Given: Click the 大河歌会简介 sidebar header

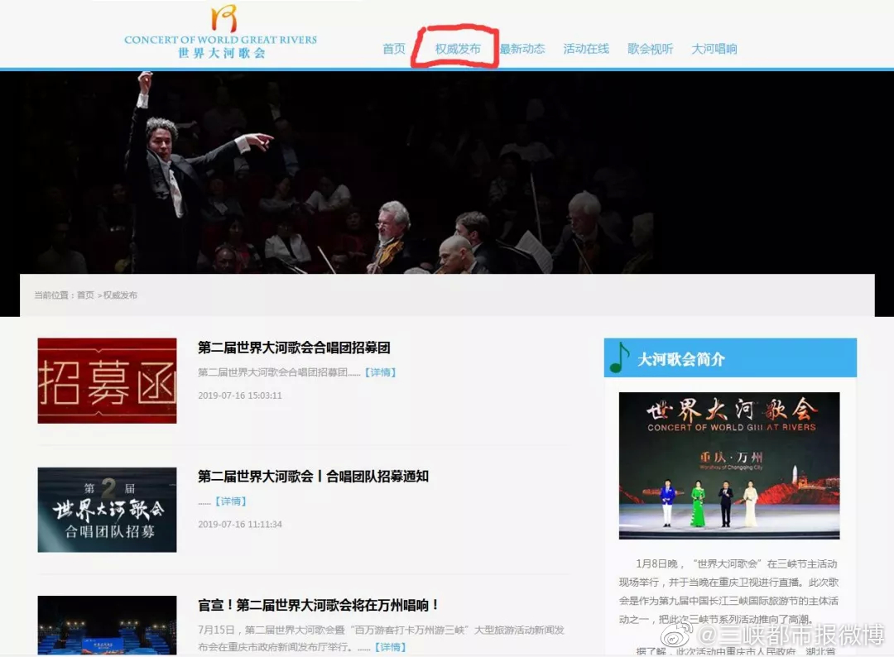Looking at the screenshot, I should pyautogui.click(x=730, y=357).
